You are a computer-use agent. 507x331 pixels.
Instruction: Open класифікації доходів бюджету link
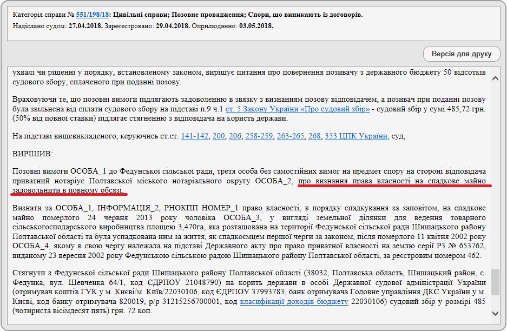294,302
